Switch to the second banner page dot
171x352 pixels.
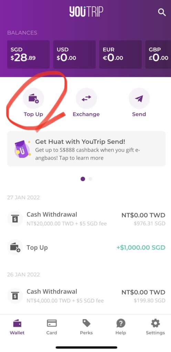[x=90, y=179]
